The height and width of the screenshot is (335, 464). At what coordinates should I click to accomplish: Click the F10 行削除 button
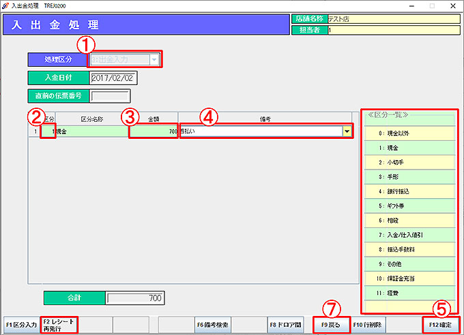[367, 325]
